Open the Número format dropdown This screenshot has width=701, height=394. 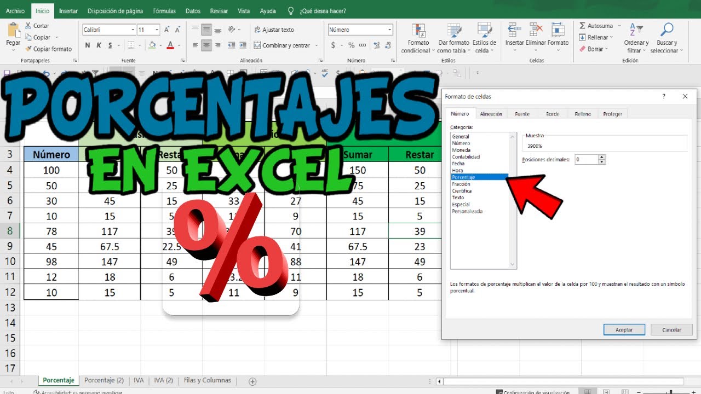[x=390, y=30]
